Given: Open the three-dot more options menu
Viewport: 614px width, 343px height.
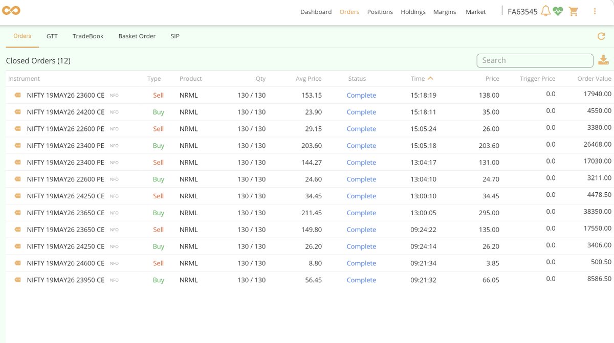Looking at the screenshot, I should 595,11.
